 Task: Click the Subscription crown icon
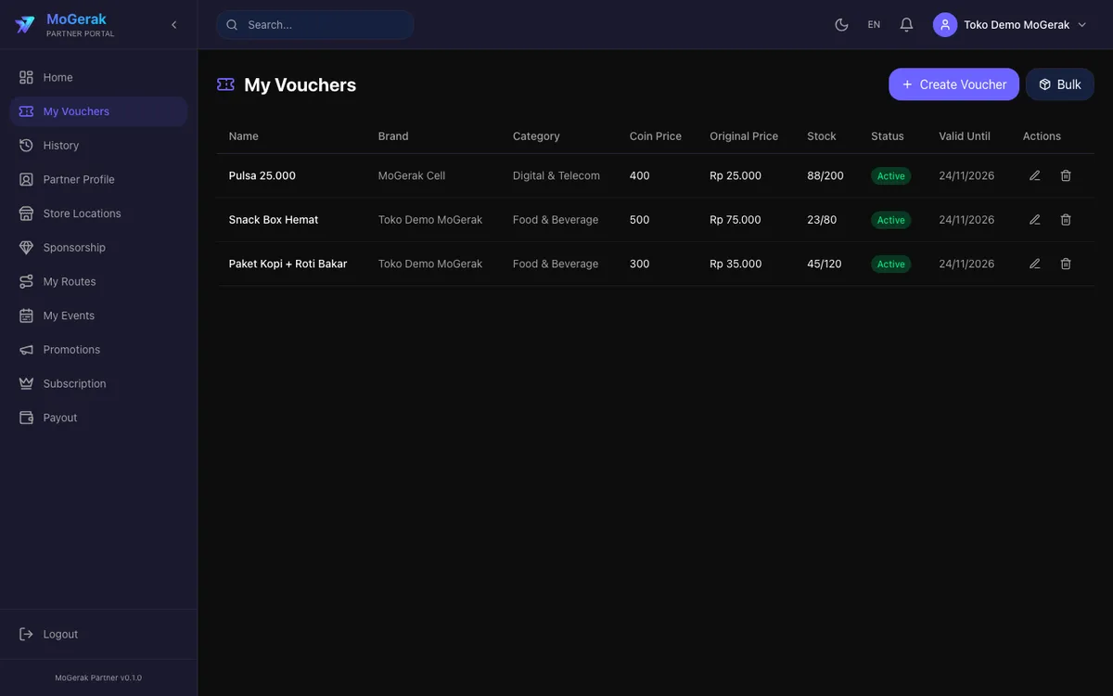pyautogui.click(x=26, y=383)
